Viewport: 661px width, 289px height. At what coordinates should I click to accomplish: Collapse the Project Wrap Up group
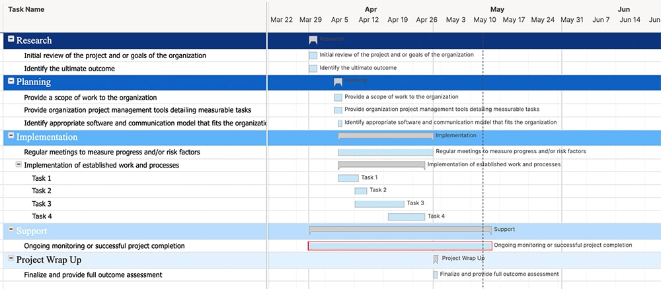click(x=11, y=258)
